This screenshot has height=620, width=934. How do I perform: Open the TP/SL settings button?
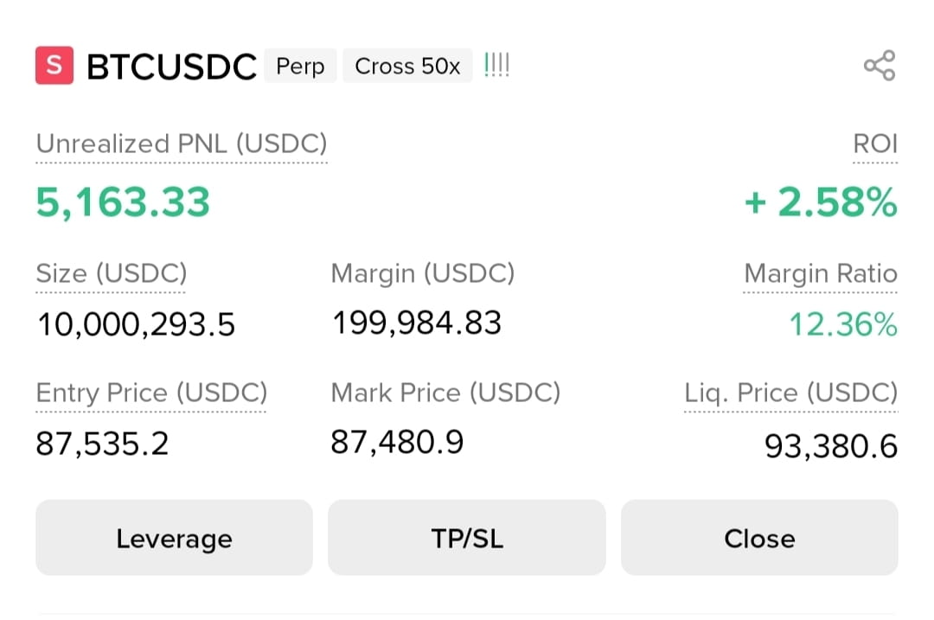click(467, 538)
